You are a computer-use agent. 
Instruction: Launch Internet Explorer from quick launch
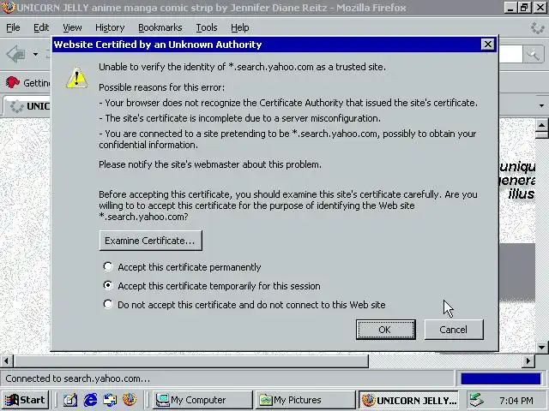tap(90, 400)
